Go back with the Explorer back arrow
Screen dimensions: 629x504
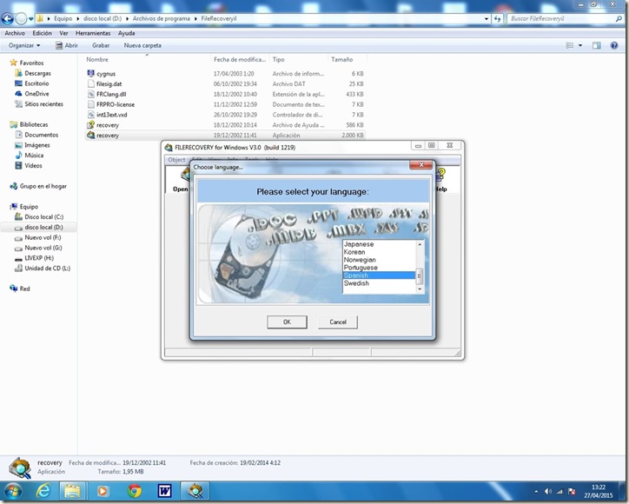(8, 18)
